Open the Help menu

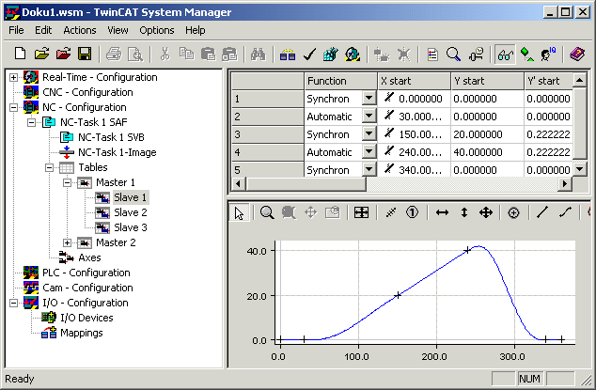point(196,30)
